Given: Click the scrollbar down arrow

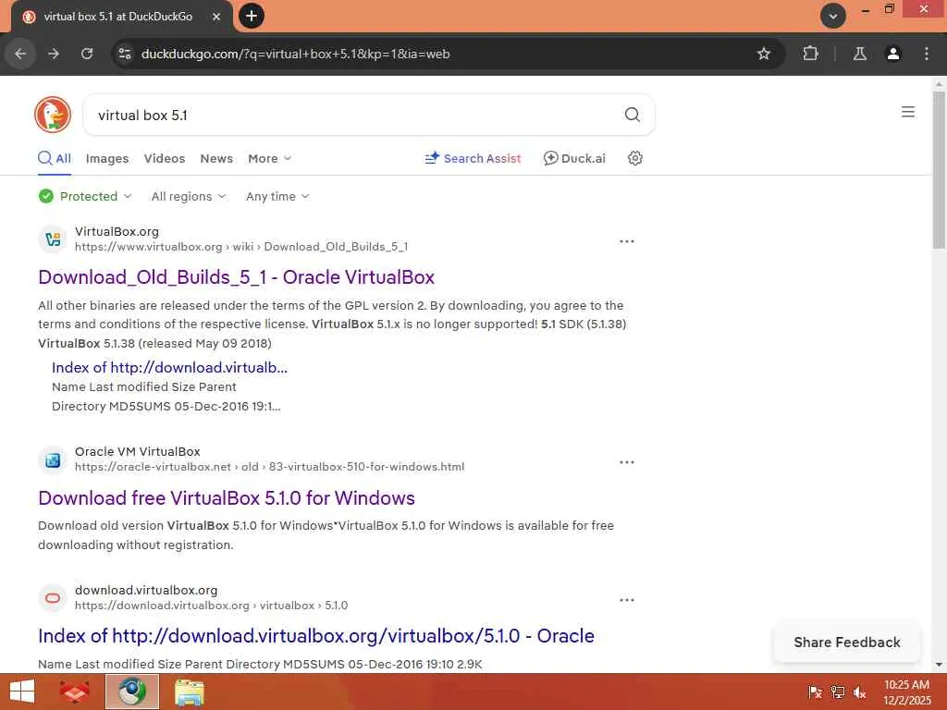Looking at the screenshot, I should (939, 665).
